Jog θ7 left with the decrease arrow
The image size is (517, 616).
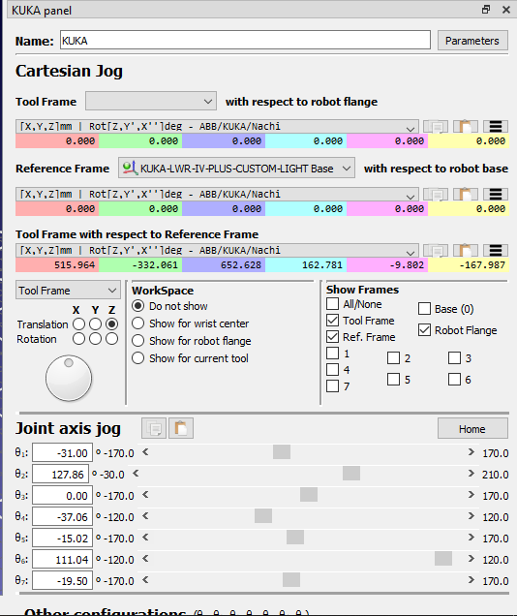click(145, 579)
